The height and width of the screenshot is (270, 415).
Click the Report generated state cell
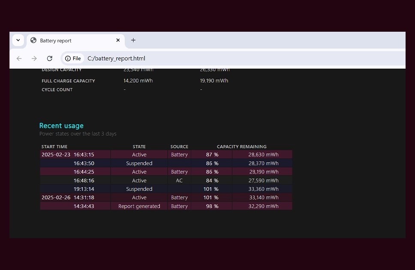click(x=139, y=206)
